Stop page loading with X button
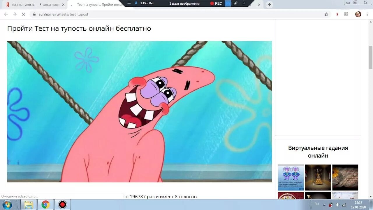373x210 pixels. click(24, 14)
